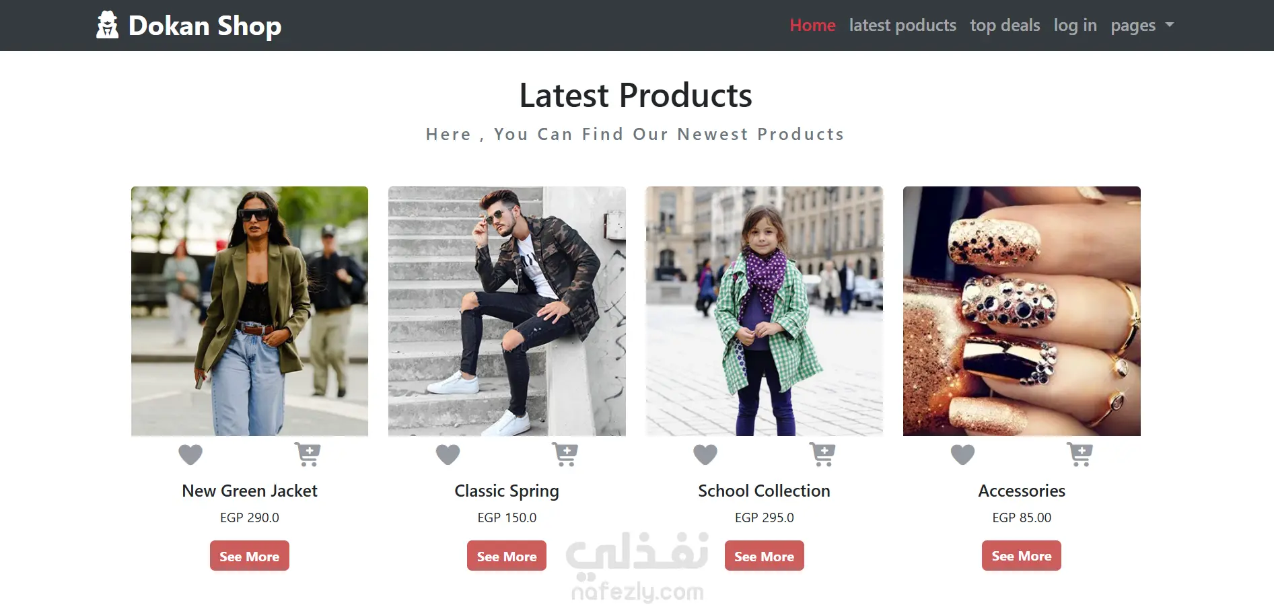The height and width of the screenshot is (605, 1274).
Task: Add School Collection to cart
Action: click(822, 455)
